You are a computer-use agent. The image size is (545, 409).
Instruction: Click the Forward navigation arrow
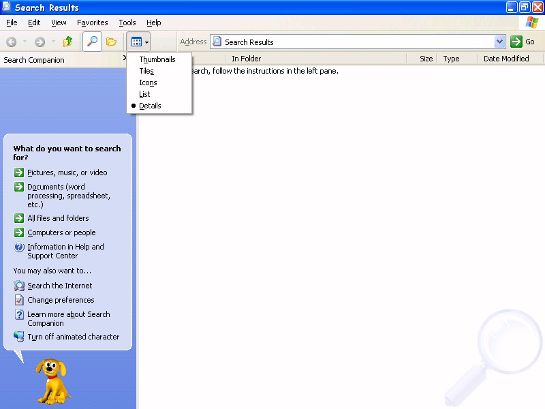(40, 42)
